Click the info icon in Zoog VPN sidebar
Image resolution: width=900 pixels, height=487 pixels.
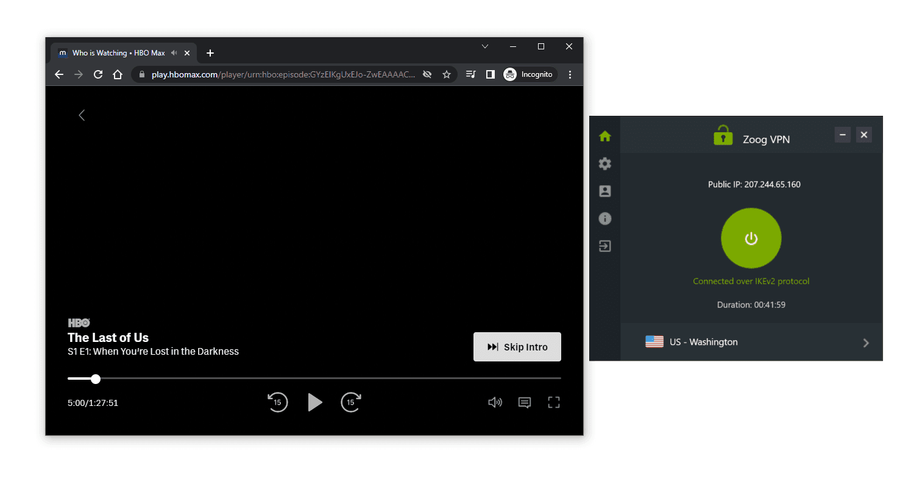(x=604, y=218)
